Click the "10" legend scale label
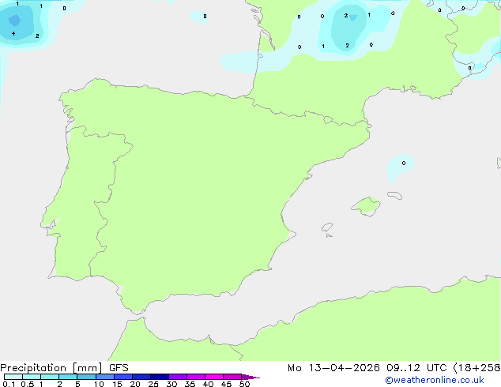501x387 pixels. tap(99, 384)
